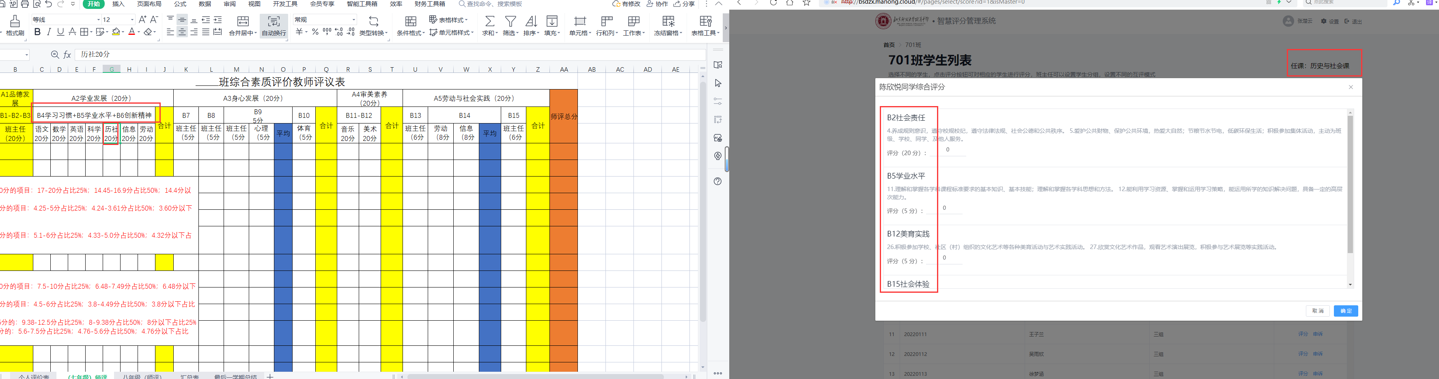Click the percent style icon
The width and height of the screenshot is (1439, 379).
pos(316,32)
